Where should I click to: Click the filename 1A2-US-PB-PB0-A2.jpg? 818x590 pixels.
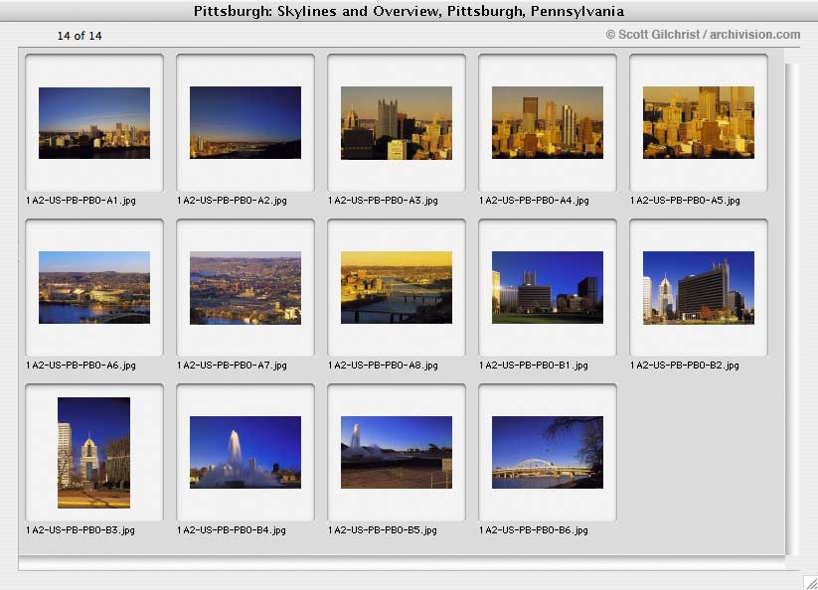point(233,201)
